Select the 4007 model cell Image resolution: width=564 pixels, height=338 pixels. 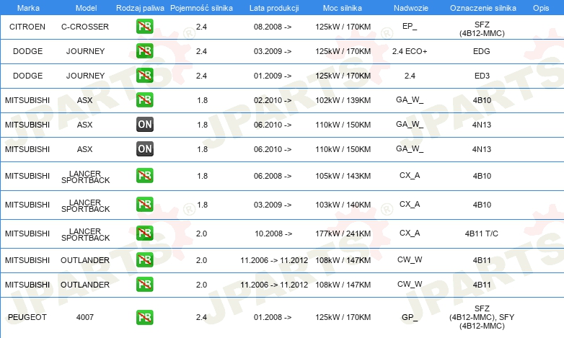click(85, 317)
